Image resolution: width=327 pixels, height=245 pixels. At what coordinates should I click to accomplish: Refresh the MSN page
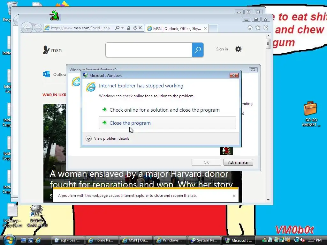coord(135,28)
